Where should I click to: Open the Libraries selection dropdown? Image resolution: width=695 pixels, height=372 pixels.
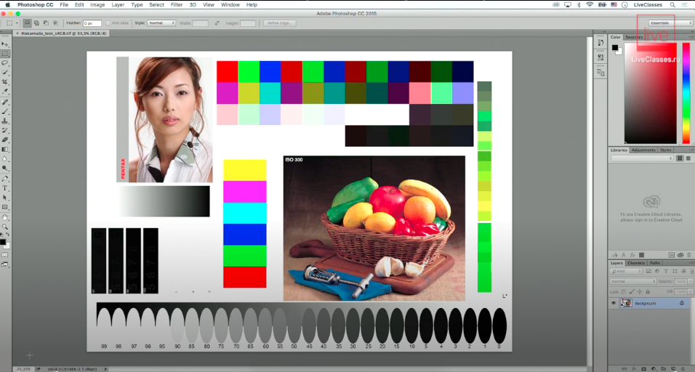(642, 158)
